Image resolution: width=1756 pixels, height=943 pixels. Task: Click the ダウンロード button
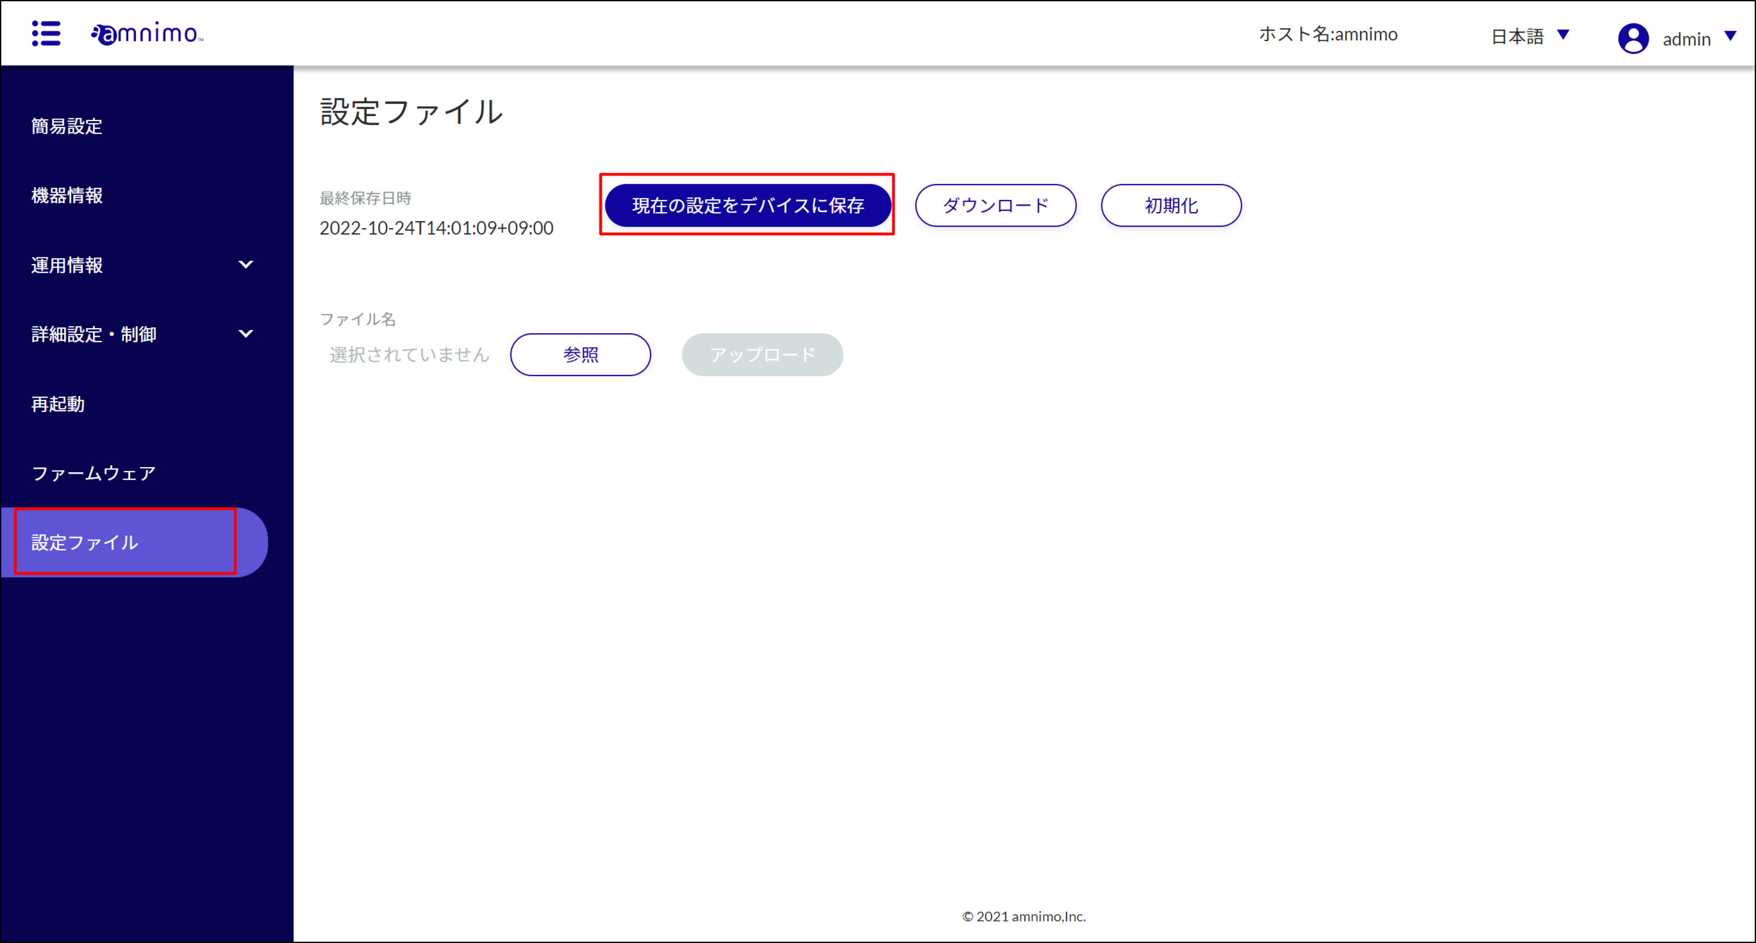pyautogui.click(x=995, y=205)
